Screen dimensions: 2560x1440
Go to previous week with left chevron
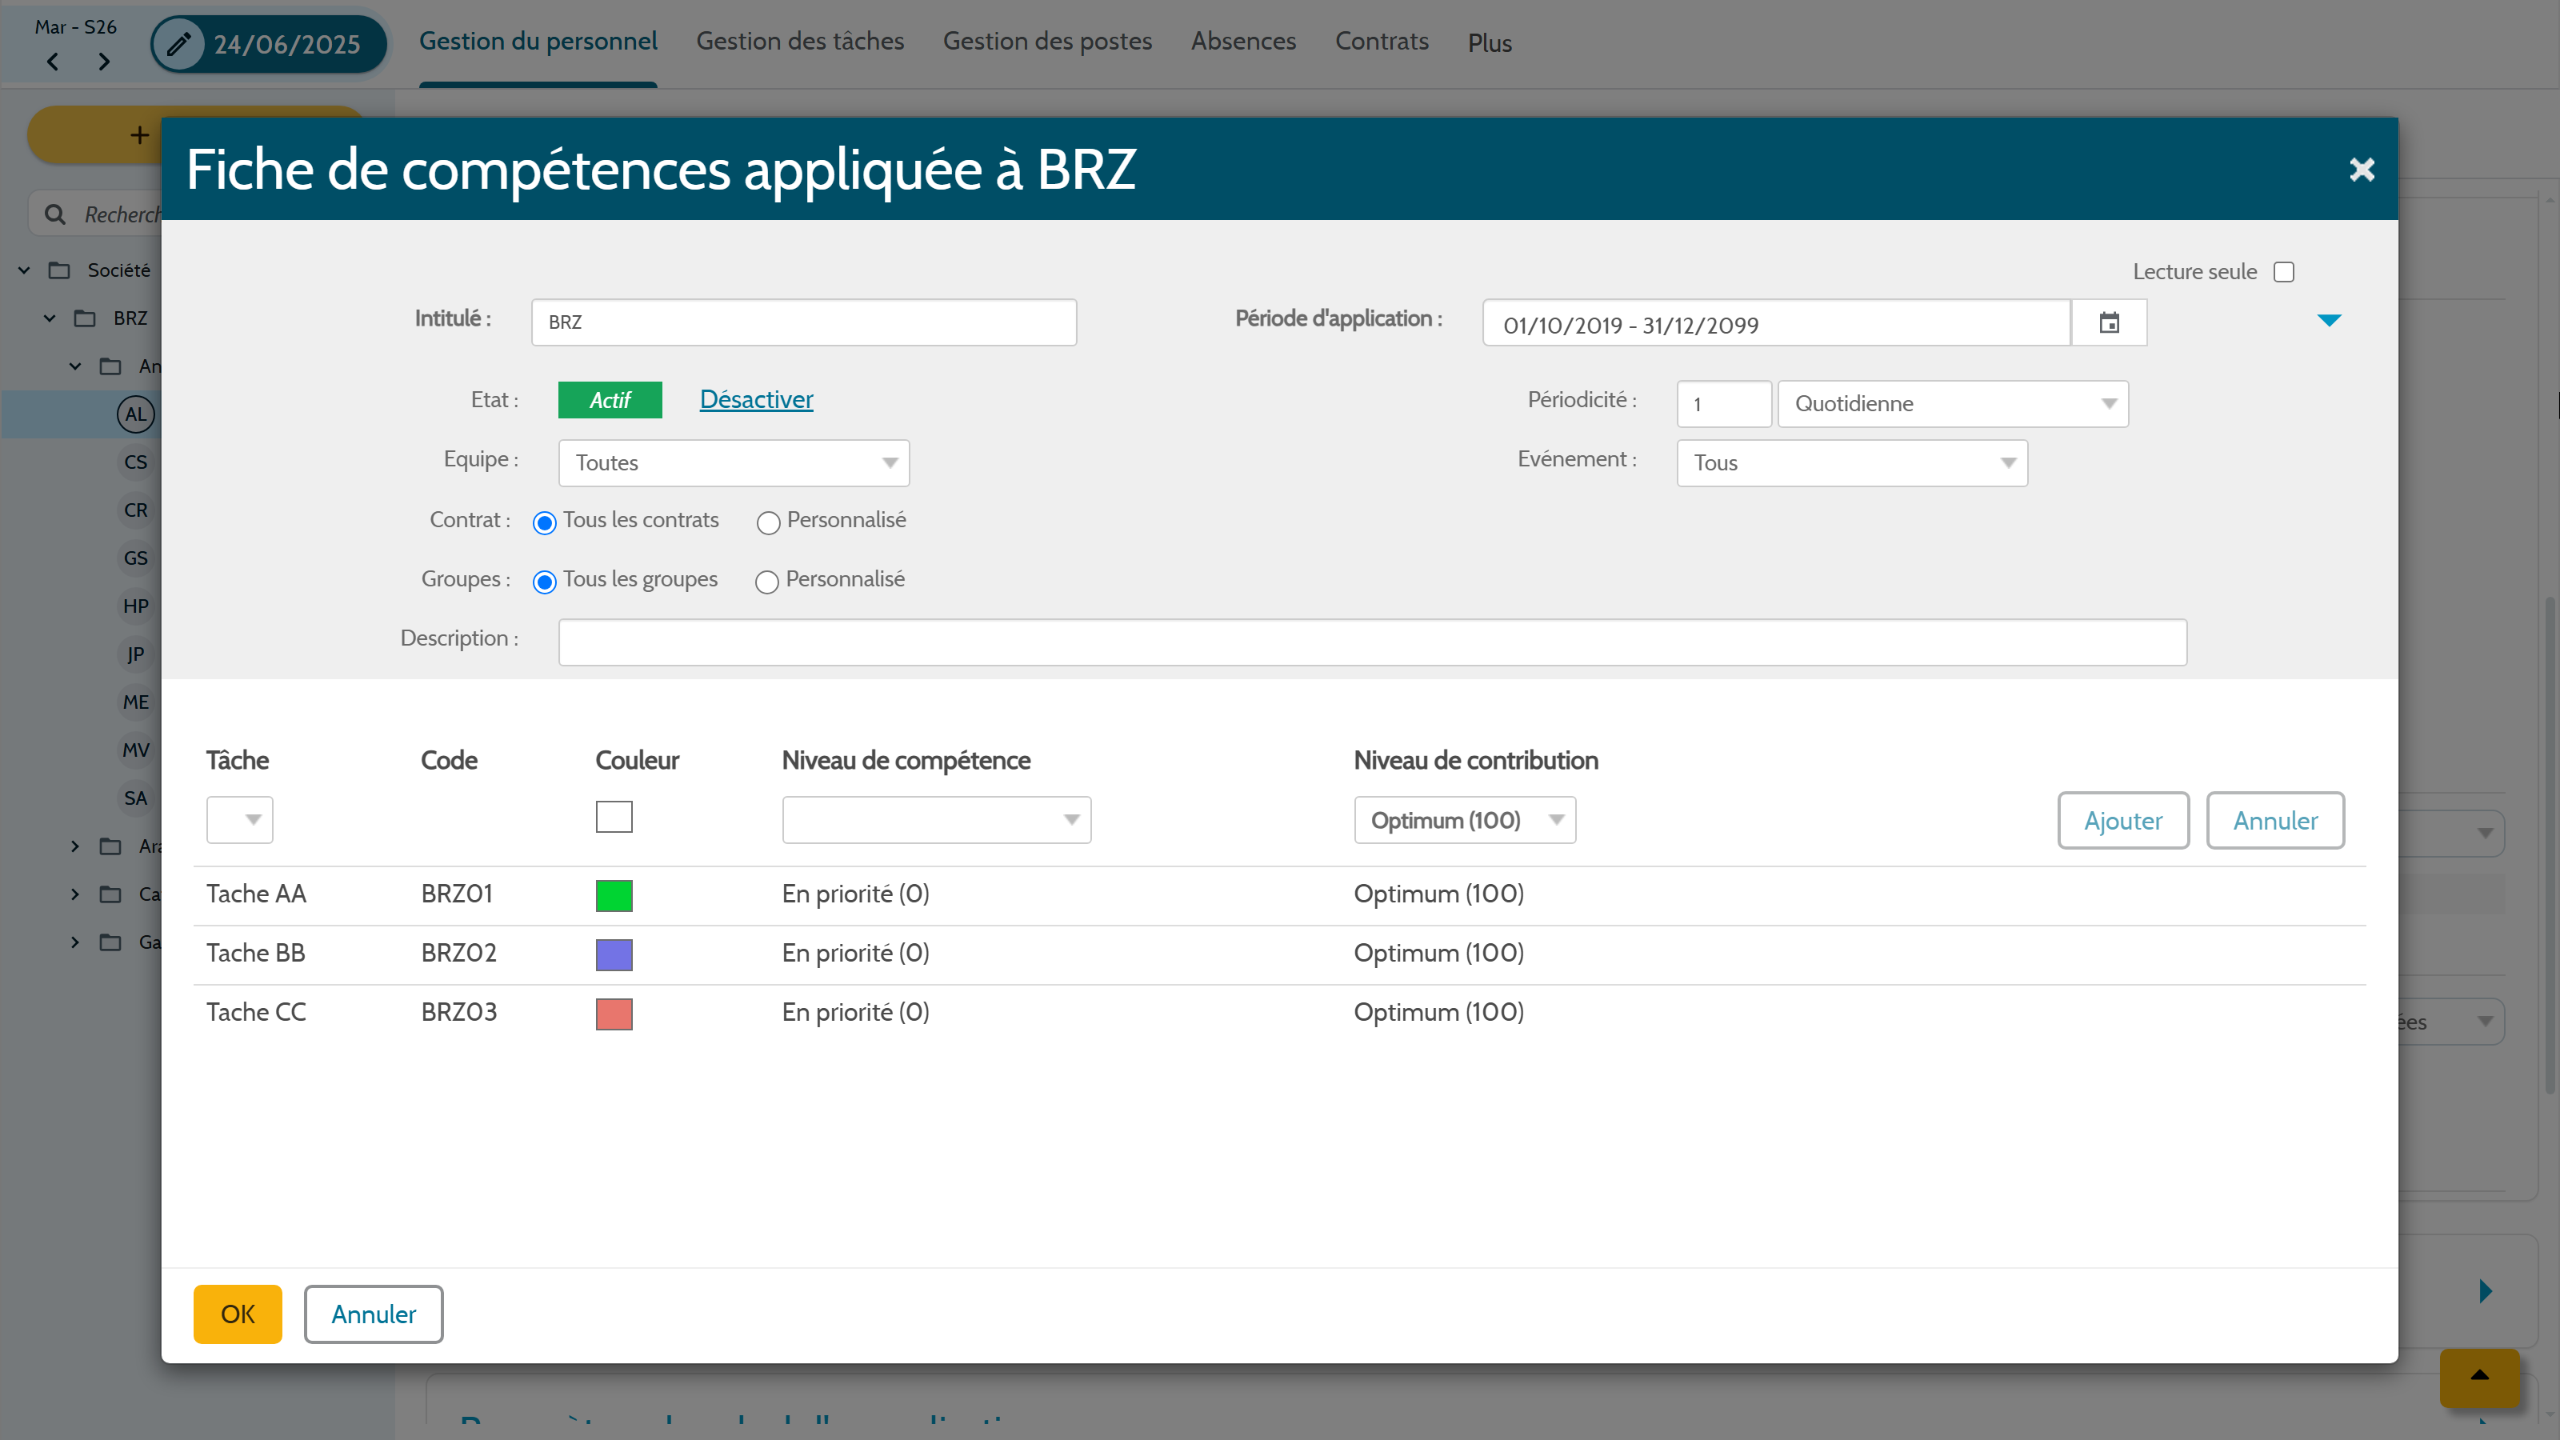[x=53, y=62]
